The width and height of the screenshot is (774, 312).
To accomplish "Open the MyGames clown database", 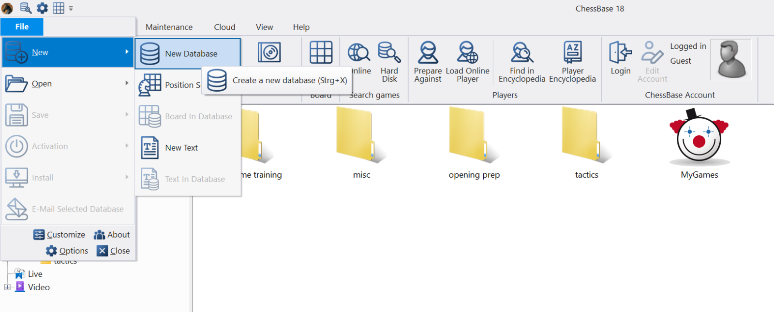I will [699, 140].
